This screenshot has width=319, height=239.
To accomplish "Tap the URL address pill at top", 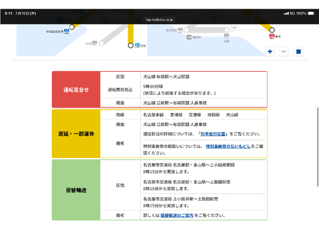I will 159,20.
